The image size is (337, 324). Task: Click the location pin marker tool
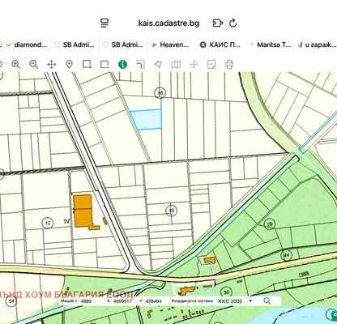70,65
